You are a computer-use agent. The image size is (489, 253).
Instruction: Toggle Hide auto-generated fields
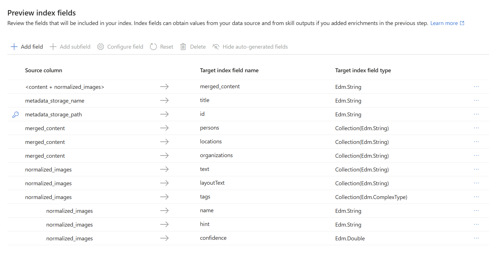click(250, 47)
